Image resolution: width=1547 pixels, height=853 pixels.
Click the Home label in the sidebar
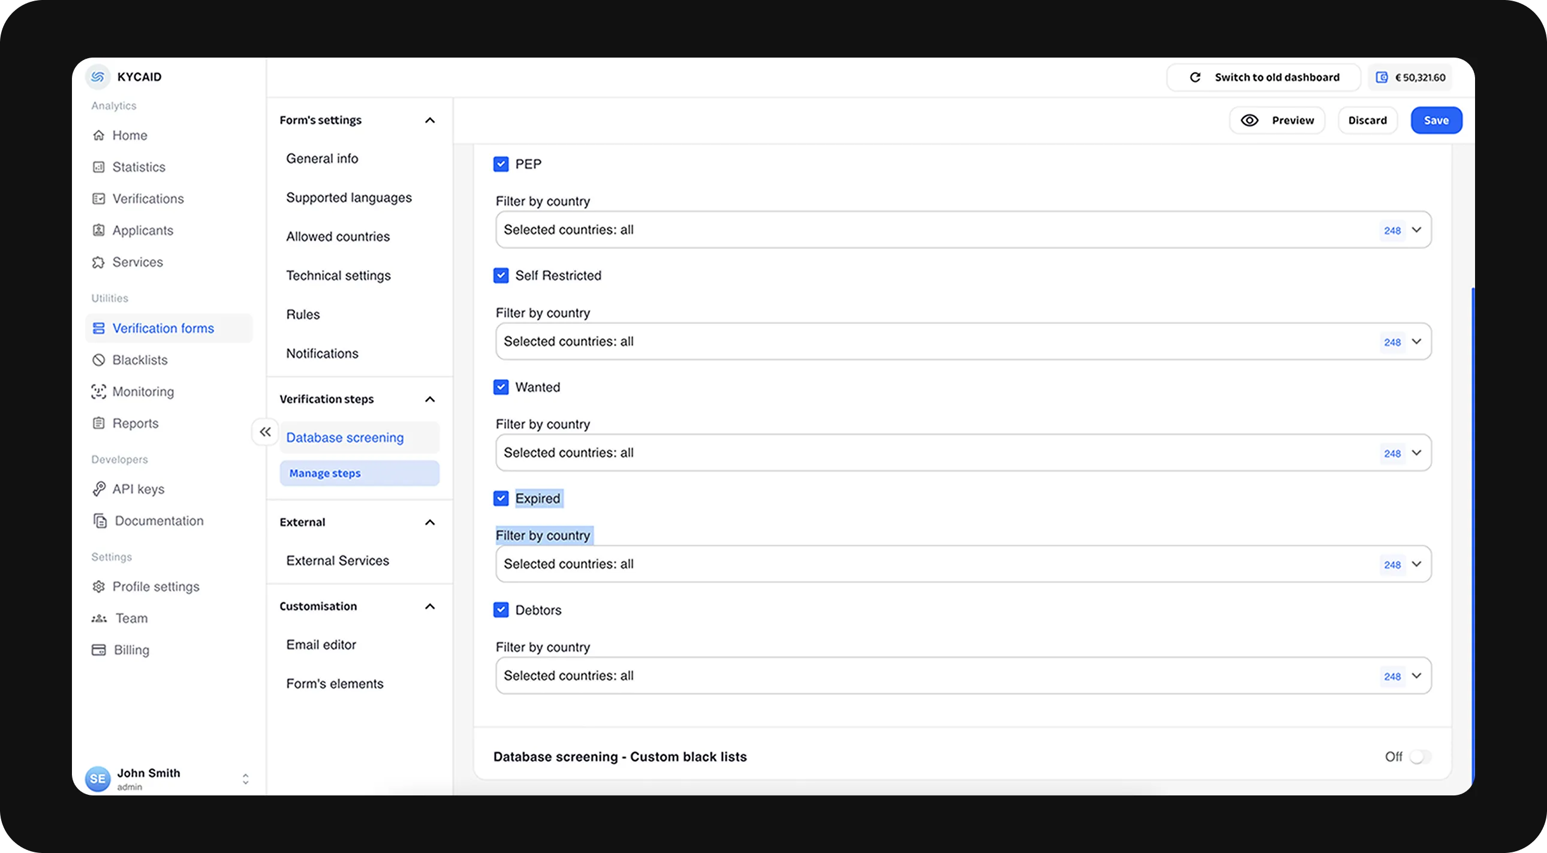[x=130, y=136]
